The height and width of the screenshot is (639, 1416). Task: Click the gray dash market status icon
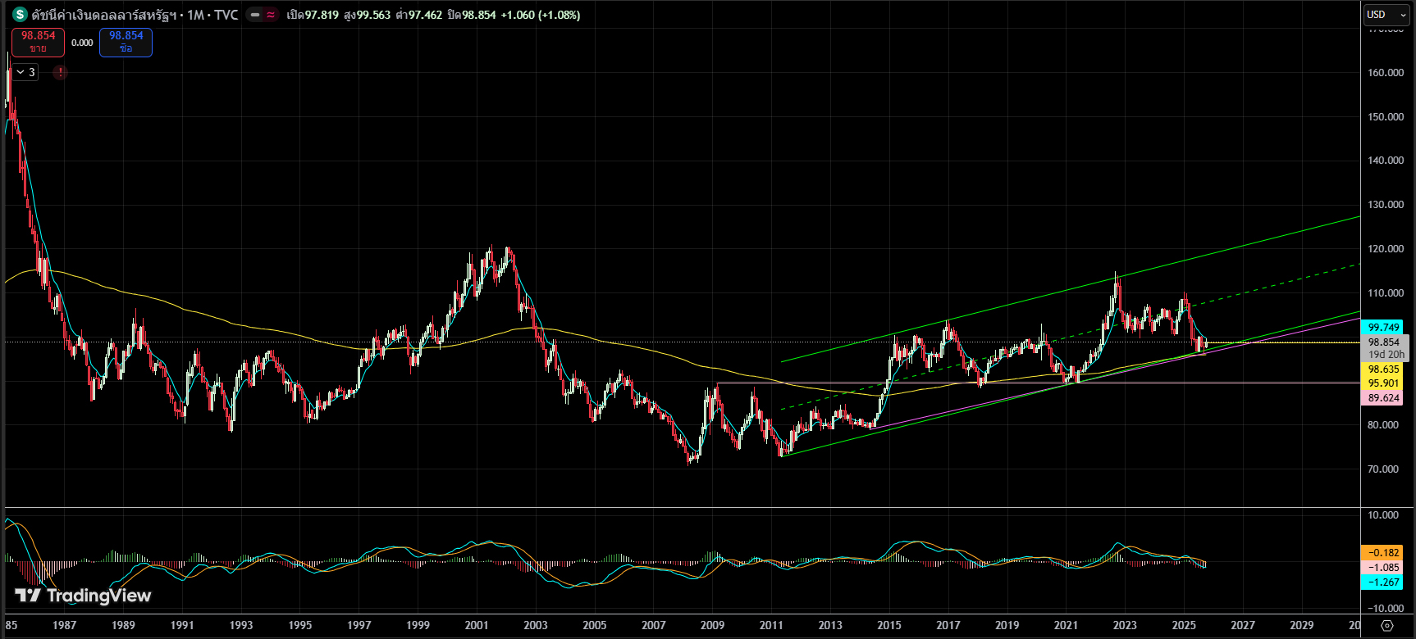[255, 15]
